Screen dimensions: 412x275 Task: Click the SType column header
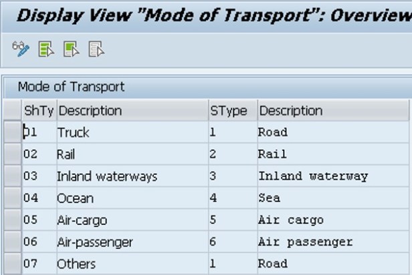[x=228, y=110]
